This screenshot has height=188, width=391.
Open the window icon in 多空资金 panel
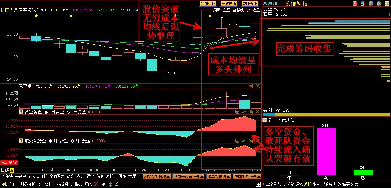(237, 112)
